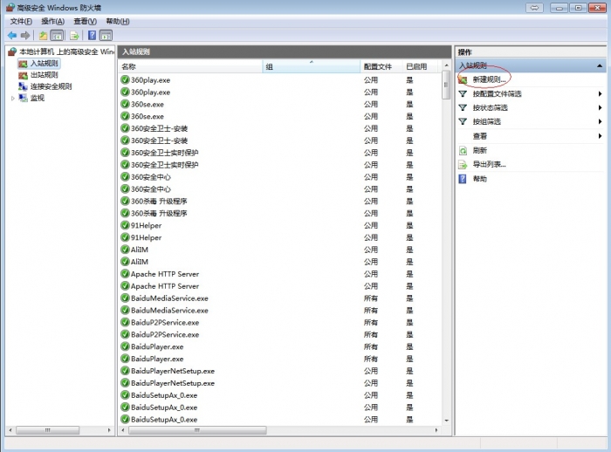The width and height of the screenshot is (611, 452).
Task: Click the tree pane horizontal scrollbar thumb
Action: pyautogui.click(x=47, y=430)
